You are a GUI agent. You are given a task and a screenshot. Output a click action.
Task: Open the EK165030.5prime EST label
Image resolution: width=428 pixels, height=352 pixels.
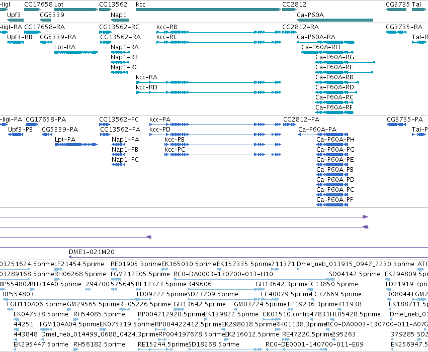[189, 264]
